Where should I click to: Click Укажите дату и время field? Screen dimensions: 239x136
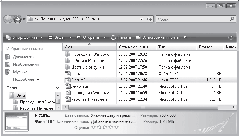coord(113,115)
